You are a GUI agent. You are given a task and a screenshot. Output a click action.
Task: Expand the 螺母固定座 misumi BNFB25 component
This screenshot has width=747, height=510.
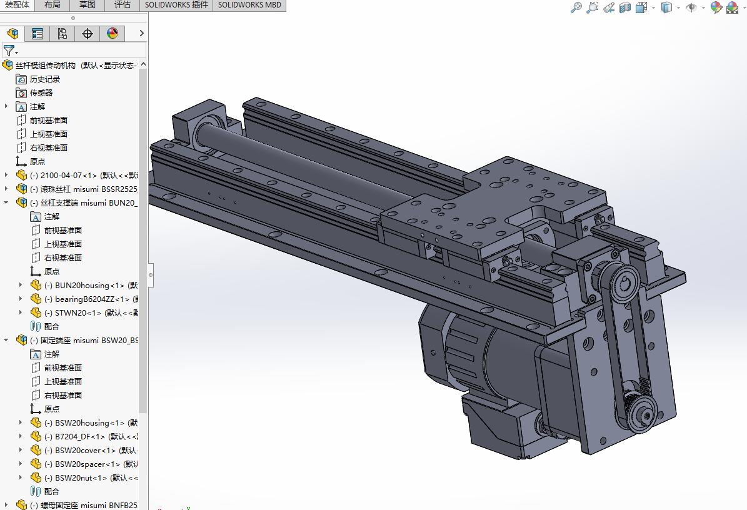(6, 505)
